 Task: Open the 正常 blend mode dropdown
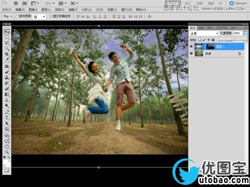point(204,33)
